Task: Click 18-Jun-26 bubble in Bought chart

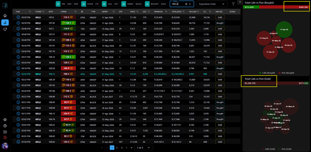Action: pyautogui.click(x=288, y=45)
